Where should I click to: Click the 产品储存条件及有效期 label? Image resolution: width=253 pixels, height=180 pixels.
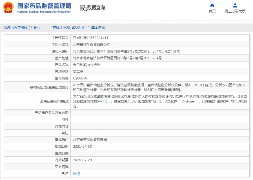(52, 113)
